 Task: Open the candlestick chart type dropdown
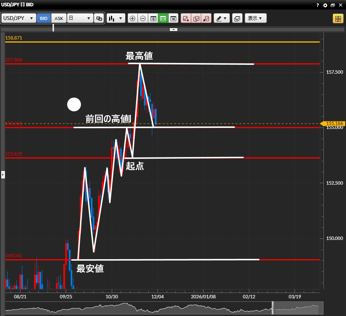point(116,18)
